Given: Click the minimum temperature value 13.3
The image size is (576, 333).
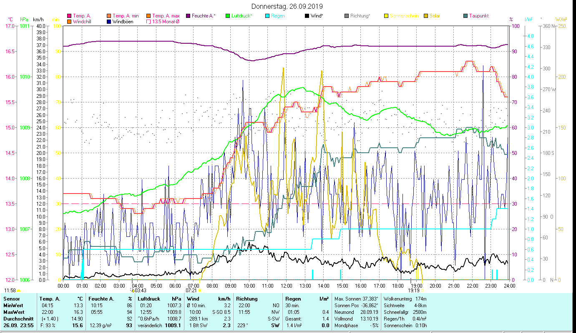Looking at the screenshot, I should [x=79, y=306].
